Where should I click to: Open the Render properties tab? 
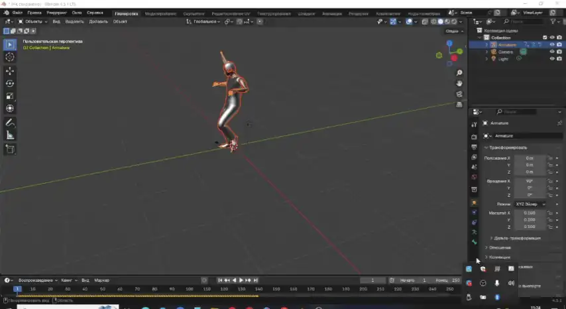pyautogui.click(x=474, y=137)
